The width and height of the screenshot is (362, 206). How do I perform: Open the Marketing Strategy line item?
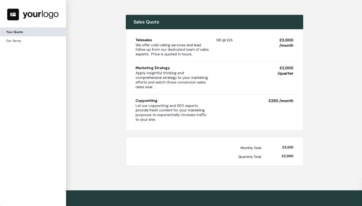pyautogui.click(x=153, y=68)
